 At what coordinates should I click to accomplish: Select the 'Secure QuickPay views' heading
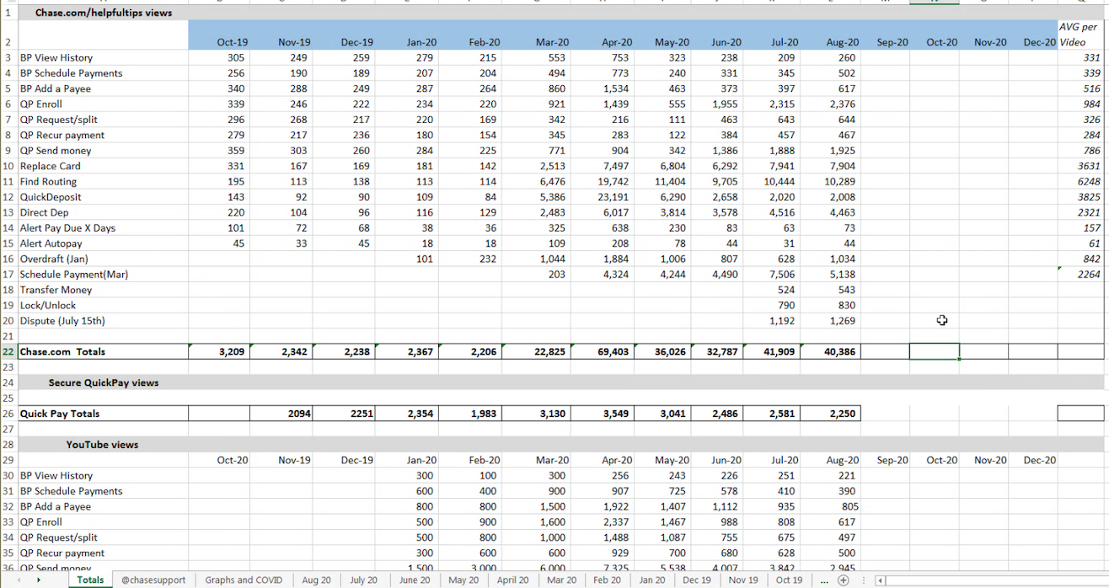click(104, 382)
